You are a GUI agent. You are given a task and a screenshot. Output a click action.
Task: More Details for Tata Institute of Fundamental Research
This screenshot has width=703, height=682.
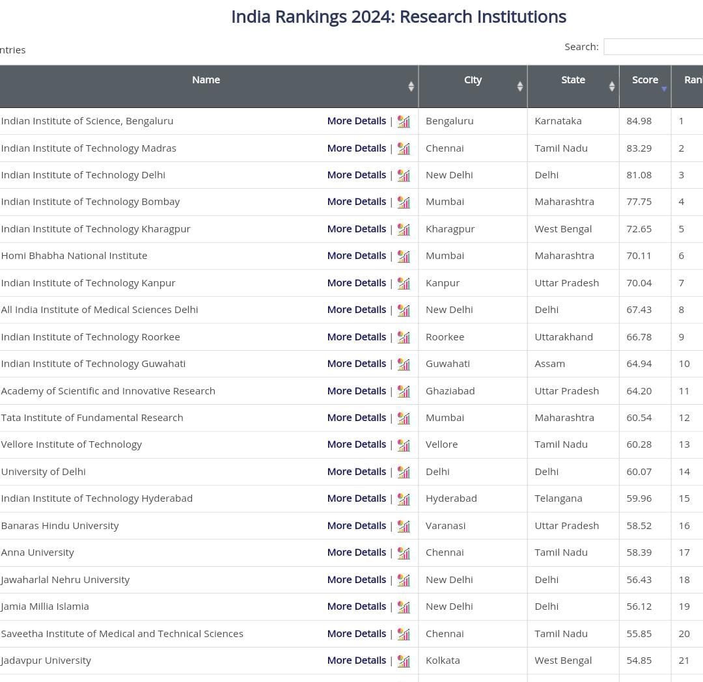tap(357, 418)
